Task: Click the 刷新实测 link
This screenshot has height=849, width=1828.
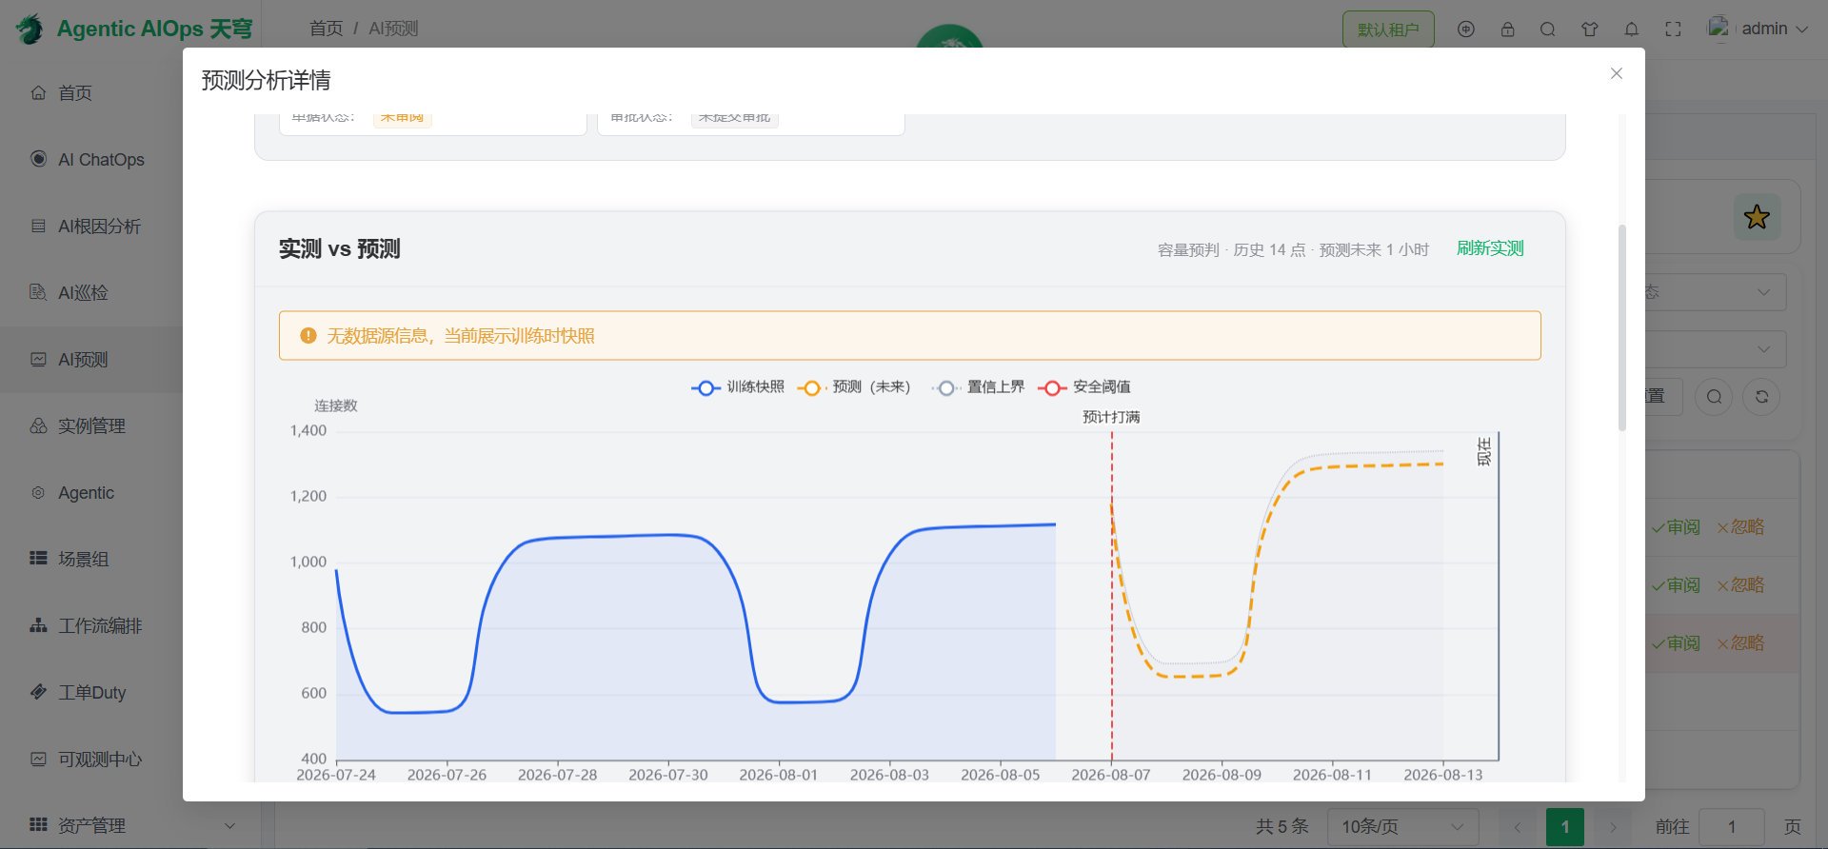Action: pyautogui.click(x=1490, y=248)
